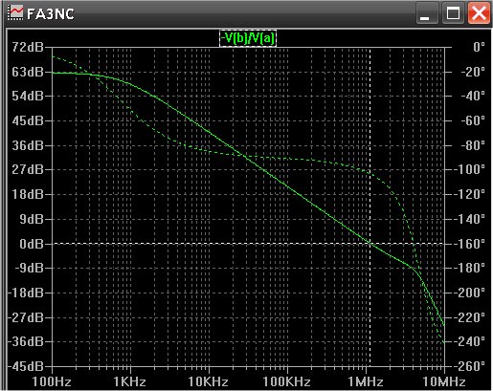Image resolution: width=493 pixels, height=391 pixels.
Task: Click the FA3NC window title text
Action: (x=51, y=13)
